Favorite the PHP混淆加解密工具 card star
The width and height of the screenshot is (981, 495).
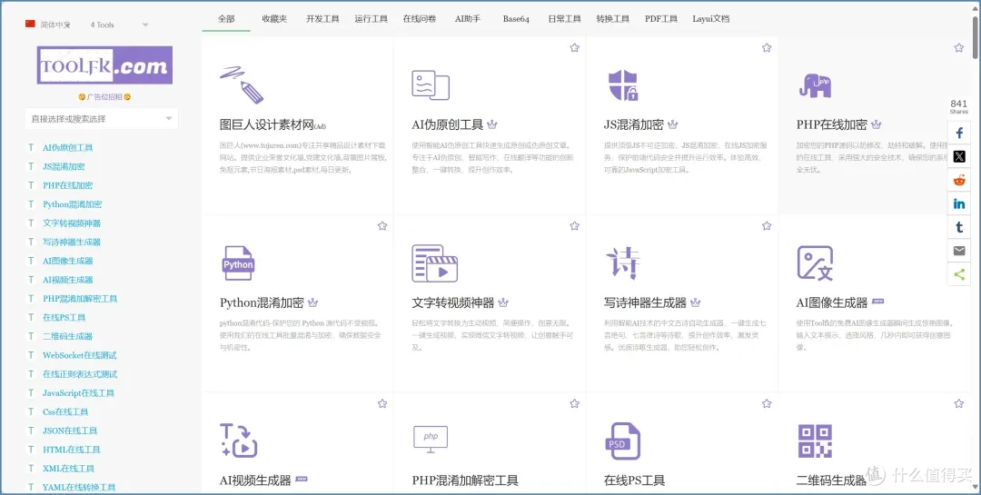(574, 403)
